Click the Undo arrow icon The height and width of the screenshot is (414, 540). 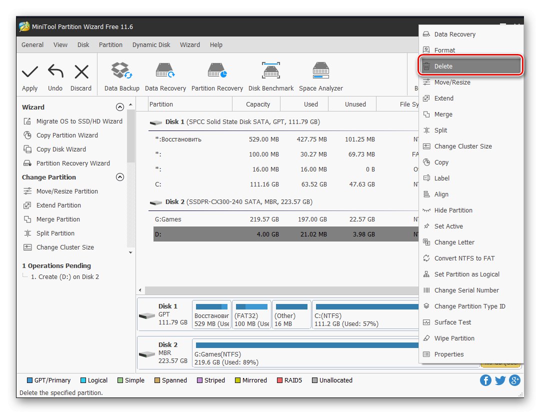pyautogui.click(x=55, y=71)
